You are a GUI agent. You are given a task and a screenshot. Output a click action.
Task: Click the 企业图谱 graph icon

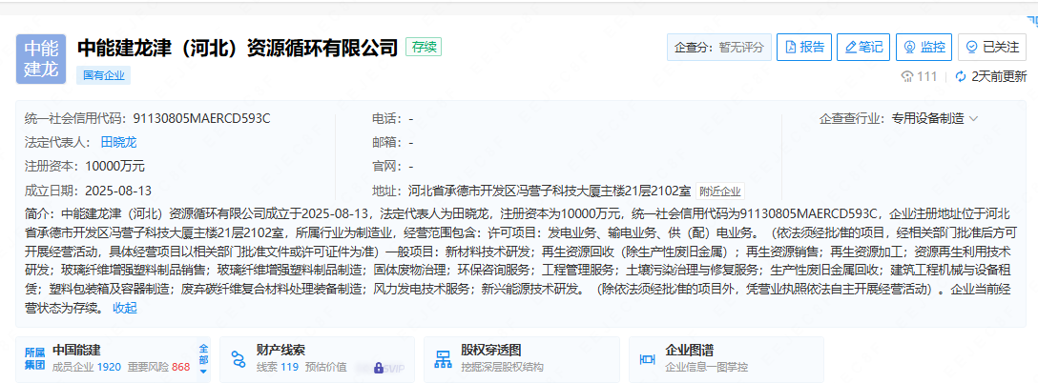pos(647,359)
